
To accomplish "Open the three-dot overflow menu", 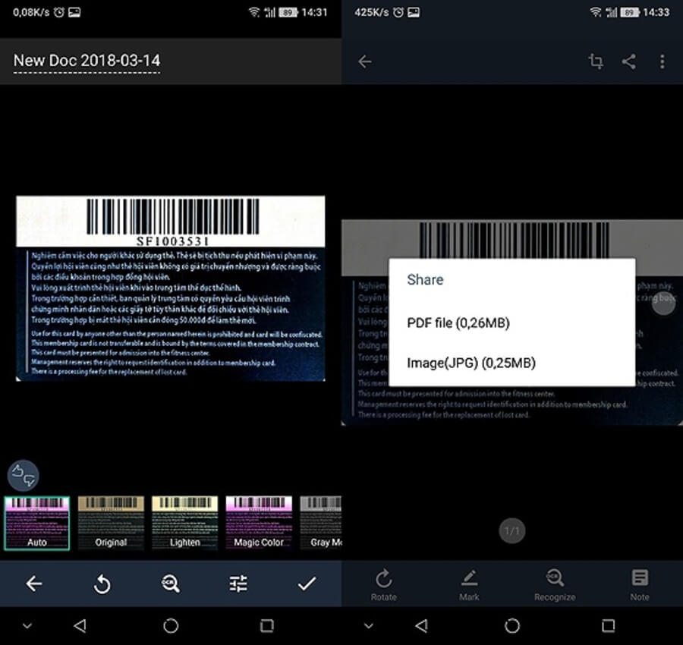I will 663,61.
